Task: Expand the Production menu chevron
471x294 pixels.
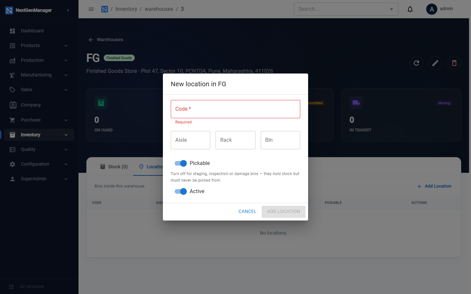Action: pos(66,60)
